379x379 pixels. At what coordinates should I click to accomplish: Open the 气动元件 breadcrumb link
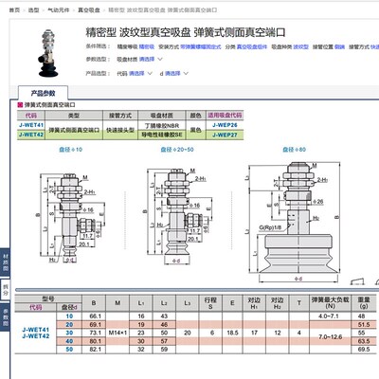click(x=59, y=10)
